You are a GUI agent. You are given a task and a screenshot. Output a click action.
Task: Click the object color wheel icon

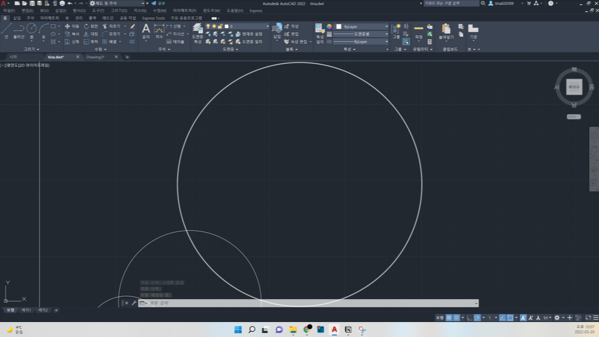pyautogui.click(x=330, y=26)
